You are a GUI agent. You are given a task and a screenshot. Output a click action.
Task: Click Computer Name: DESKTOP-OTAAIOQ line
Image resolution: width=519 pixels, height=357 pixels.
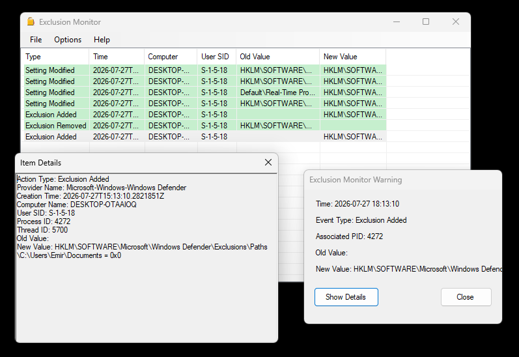click(x=76, y=205)
